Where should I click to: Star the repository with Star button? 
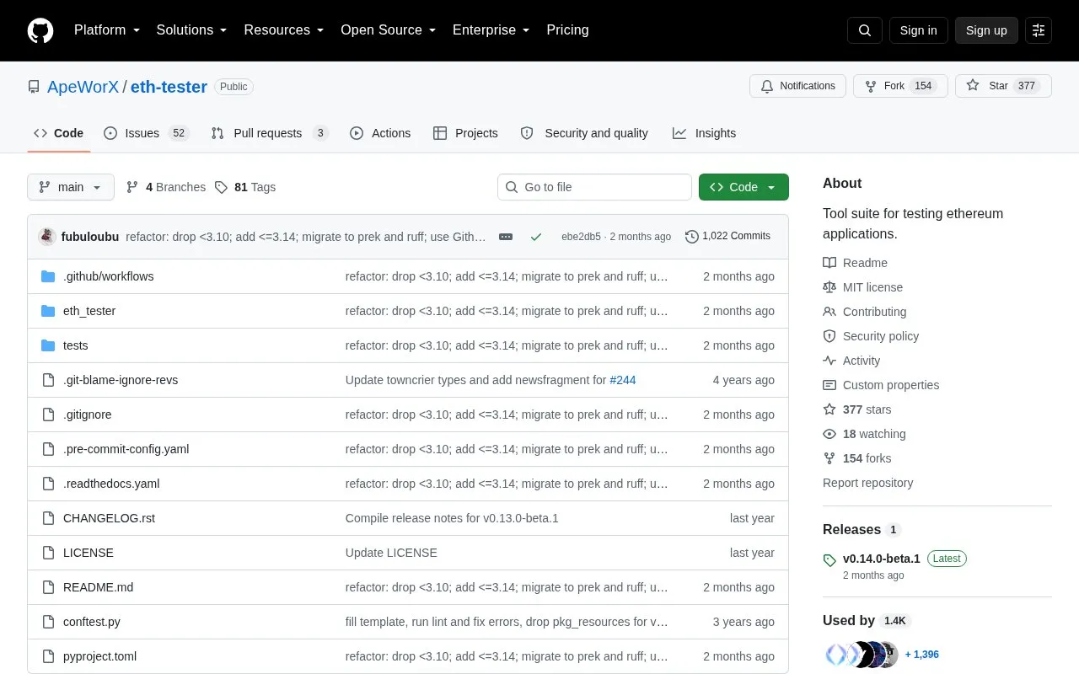1003,86
